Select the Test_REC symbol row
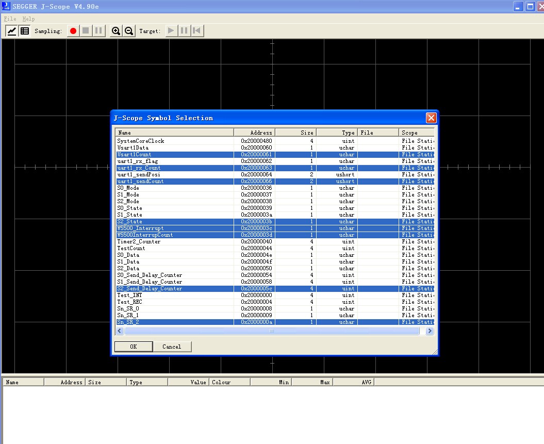 pyautogui.click(x=275, y=302)
